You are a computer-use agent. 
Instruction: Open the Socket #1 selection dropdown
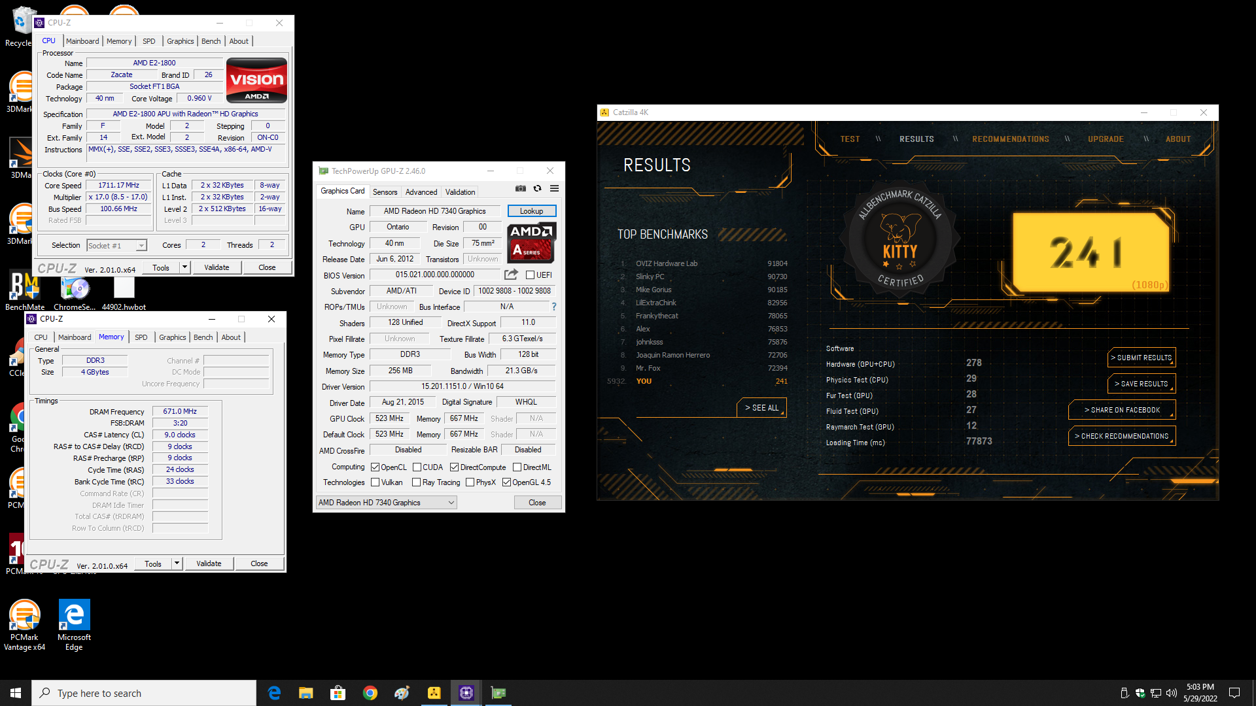(117, 246)
